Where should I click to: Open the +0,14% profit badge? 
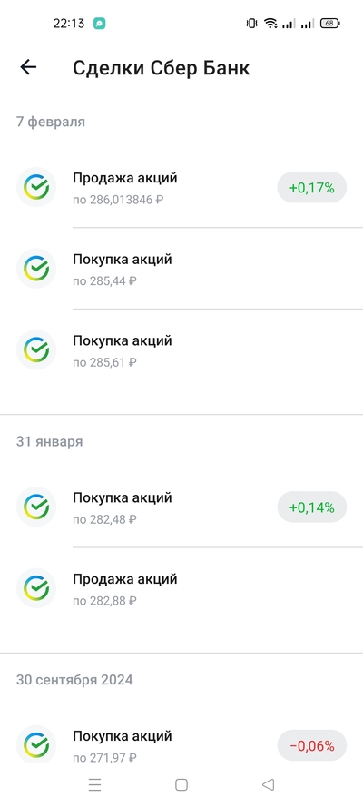311,507
